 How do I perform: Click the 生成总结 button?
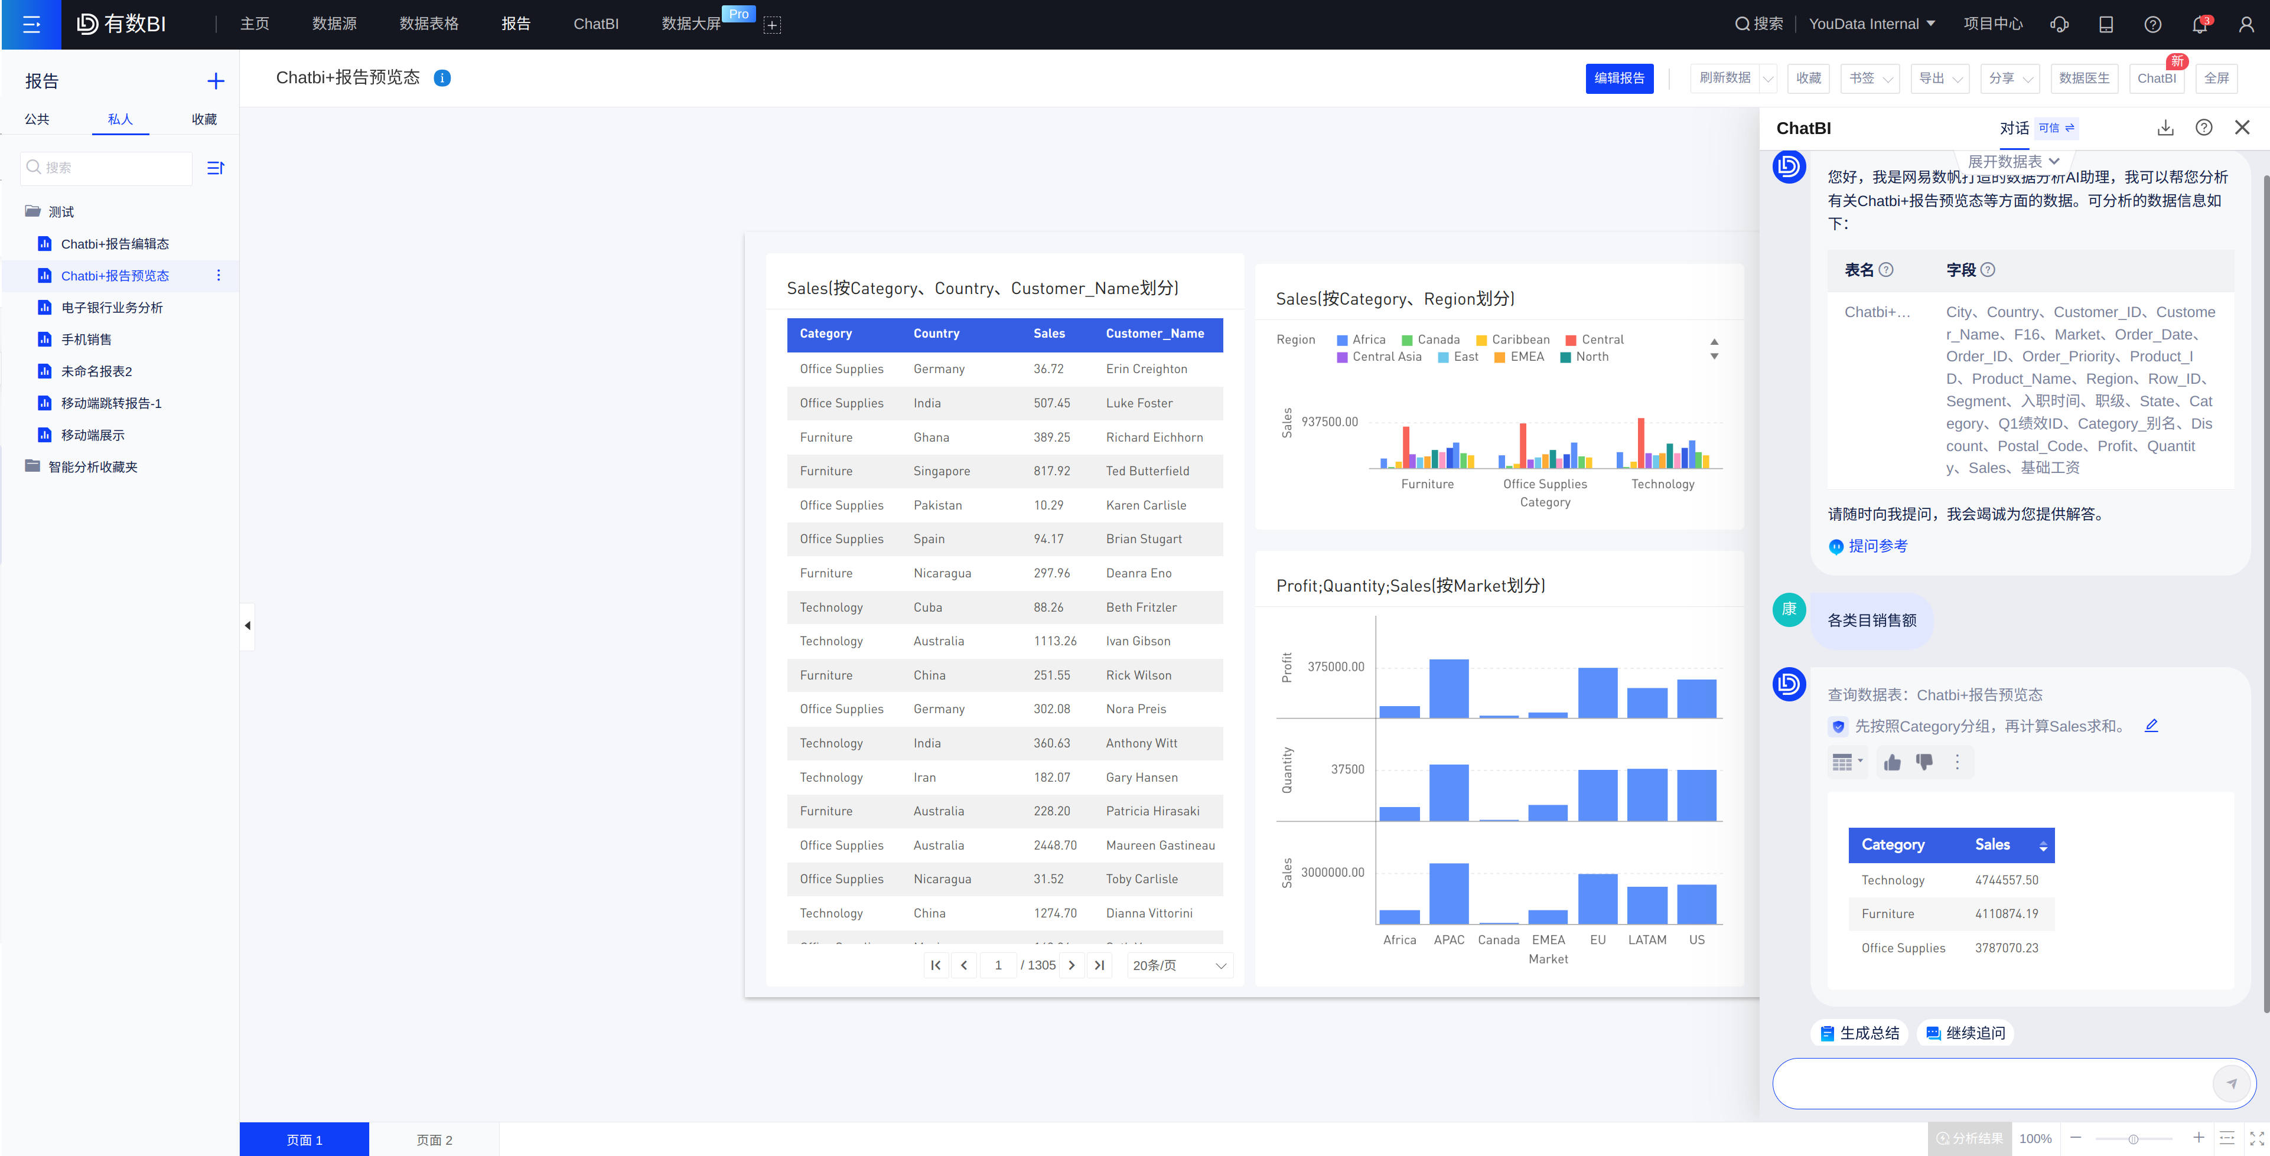pos(1859,1033)
